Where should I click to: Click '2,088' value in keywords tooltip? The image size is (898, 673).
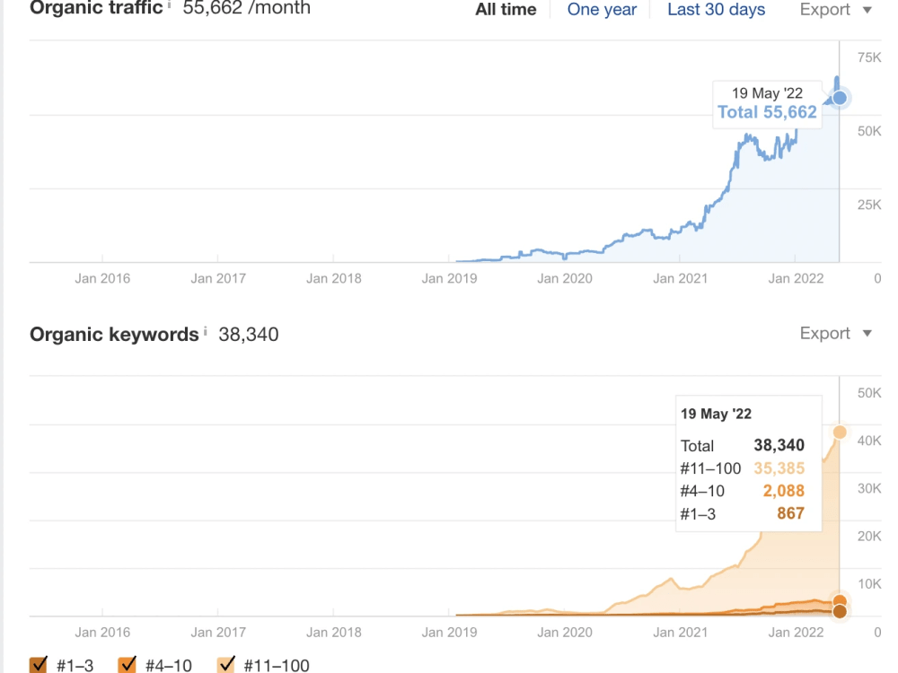tap(783, 491)
